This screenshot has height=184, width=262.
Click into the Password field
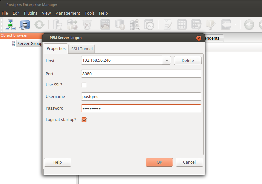point(141,108)
